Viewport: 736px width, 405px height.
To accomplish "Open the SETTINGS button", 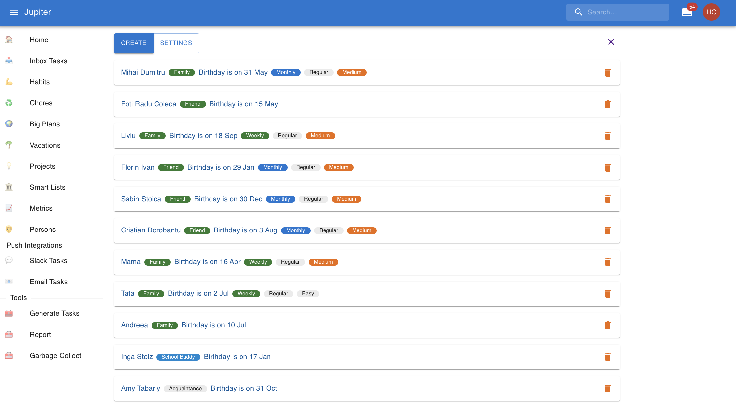I will (176, 43).
